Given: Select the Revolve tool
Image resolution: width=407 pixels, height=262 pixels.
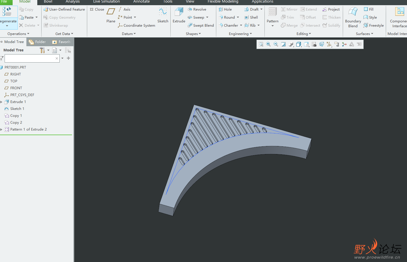Looking at the screenshot, I should click(x=199, y=9).
